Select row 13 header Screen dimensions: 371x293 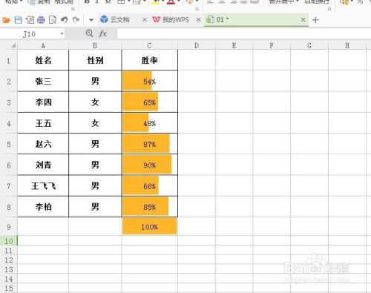9,269
